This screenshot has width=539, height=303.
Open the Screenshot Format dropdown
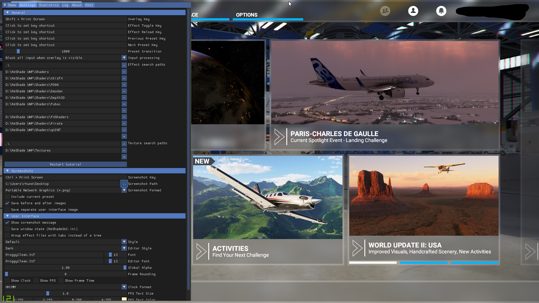click(124, 190)
